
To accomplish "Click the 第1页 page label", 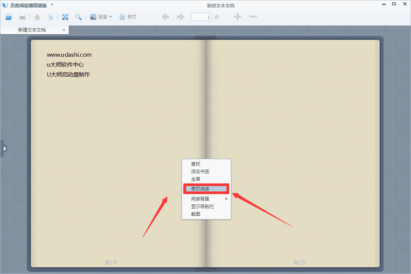I will click(111, 262).
